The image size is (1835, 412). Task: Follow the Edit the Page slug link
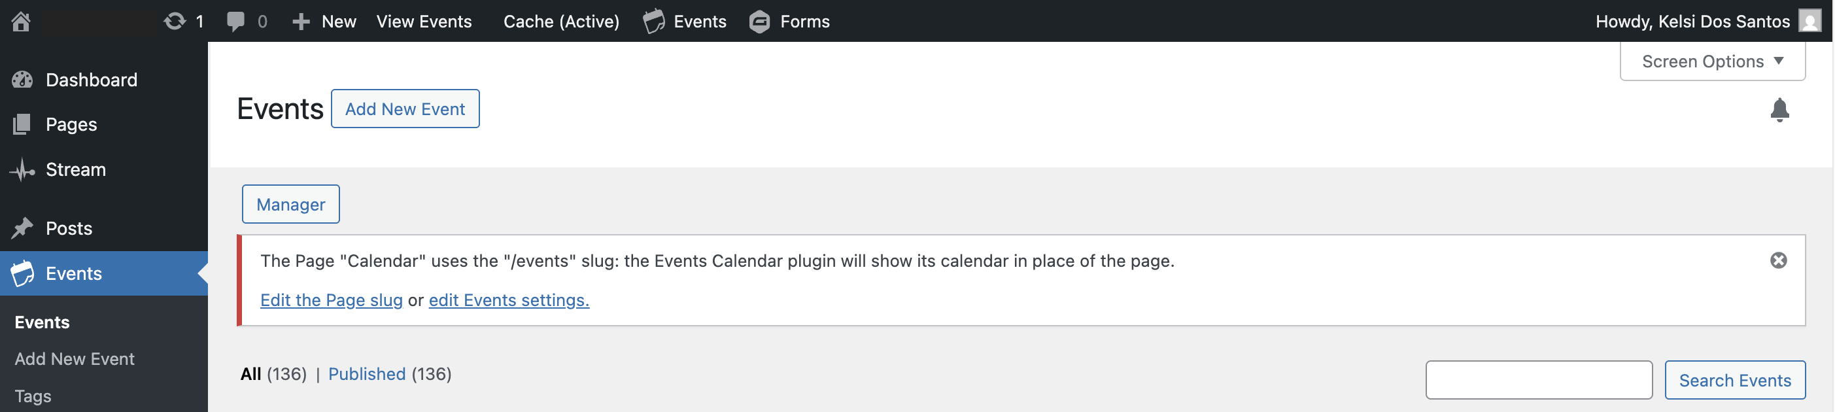332,300
